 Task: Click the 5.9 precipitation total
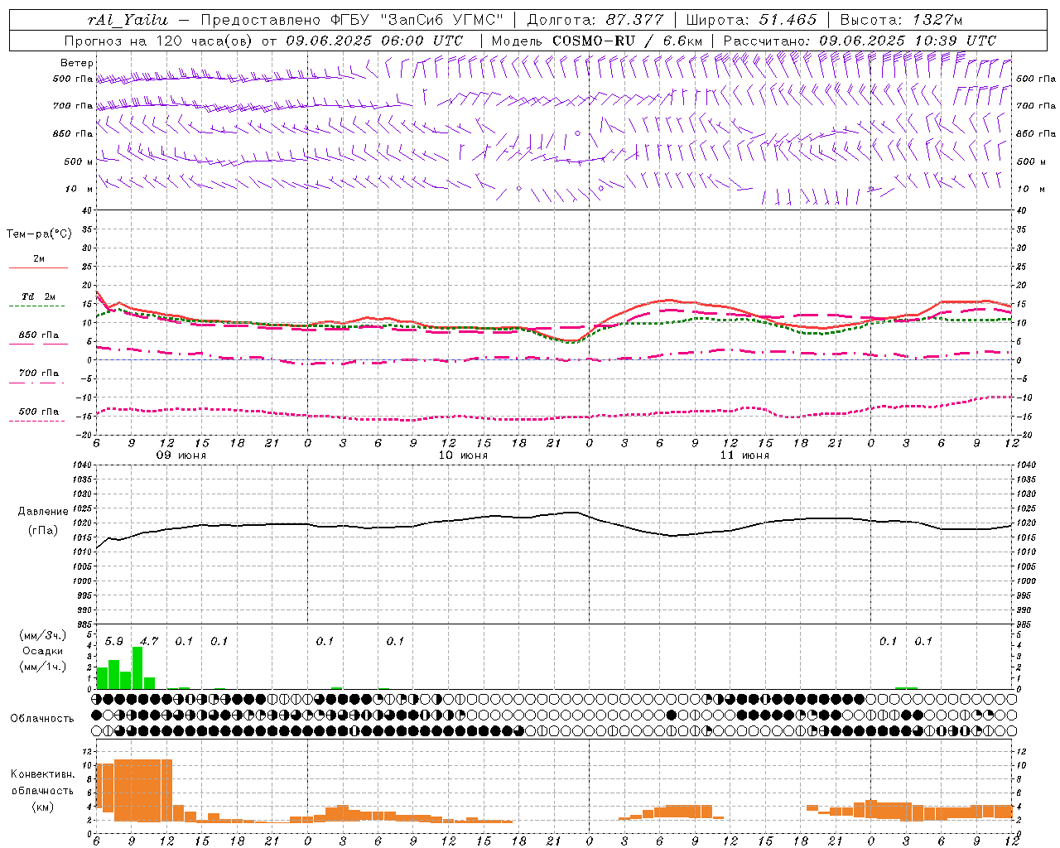pyautogui.click(x=114, y=642)
